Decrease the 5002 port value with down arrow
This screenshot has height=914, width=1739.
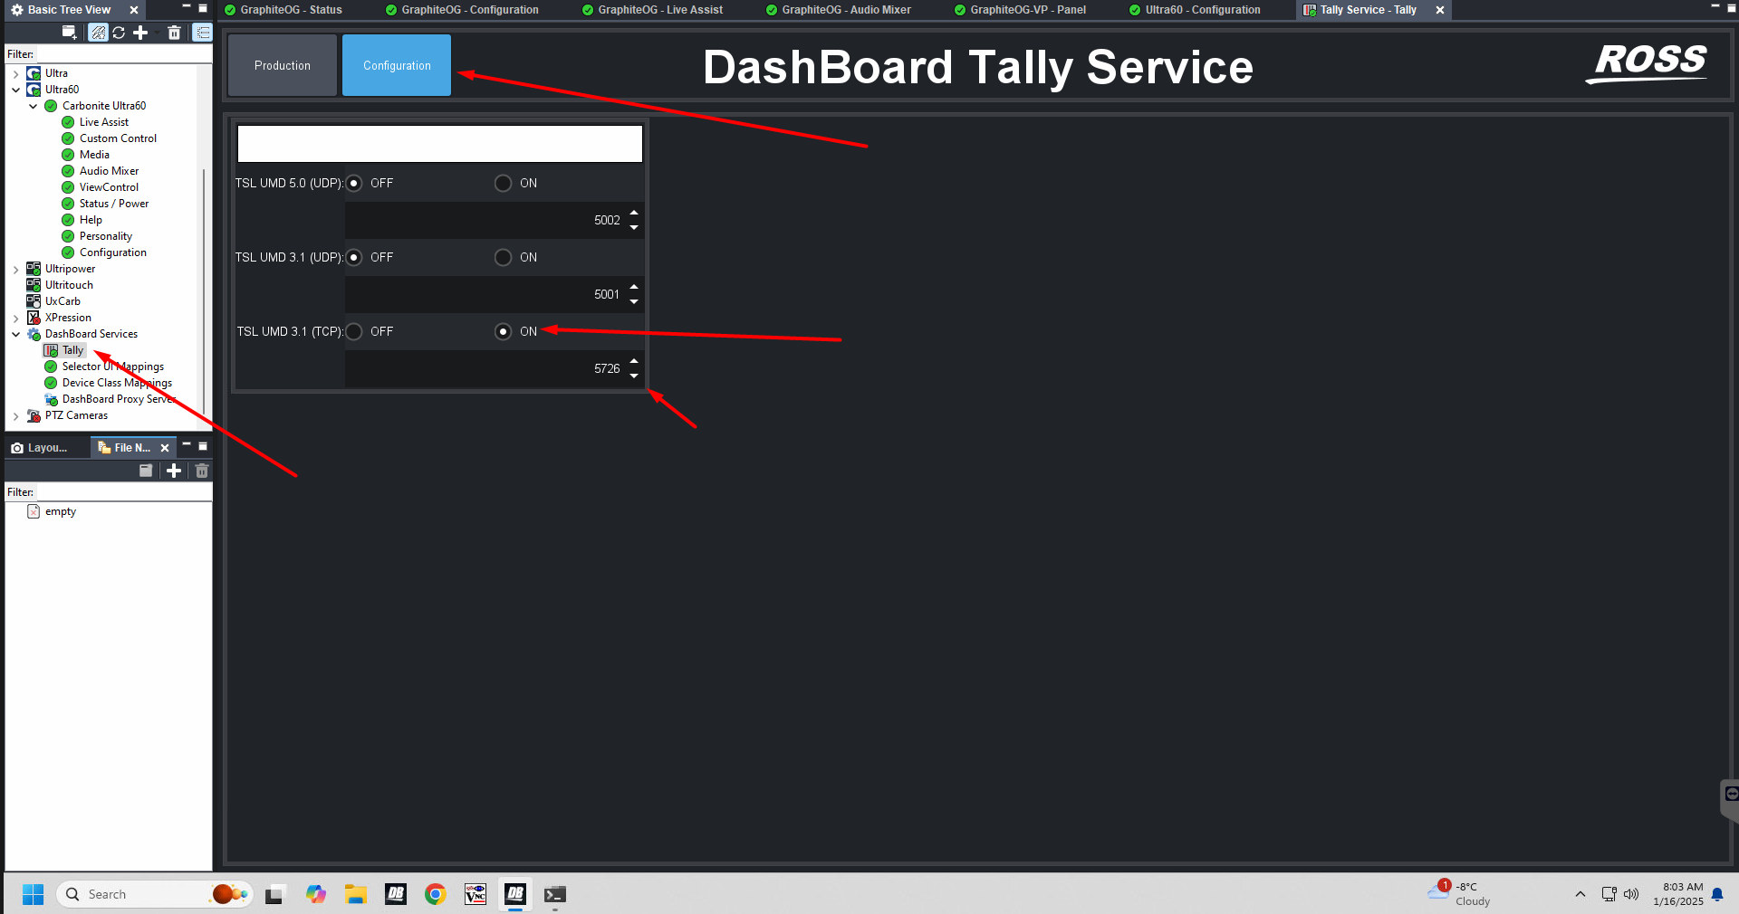(x=634, y=227)
